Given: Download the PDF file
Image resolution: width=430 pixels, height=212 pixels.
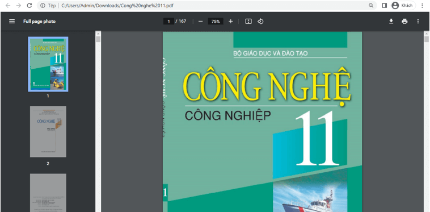Looking at the screenshot, I should pyautogui.click(x=391, y=22).
